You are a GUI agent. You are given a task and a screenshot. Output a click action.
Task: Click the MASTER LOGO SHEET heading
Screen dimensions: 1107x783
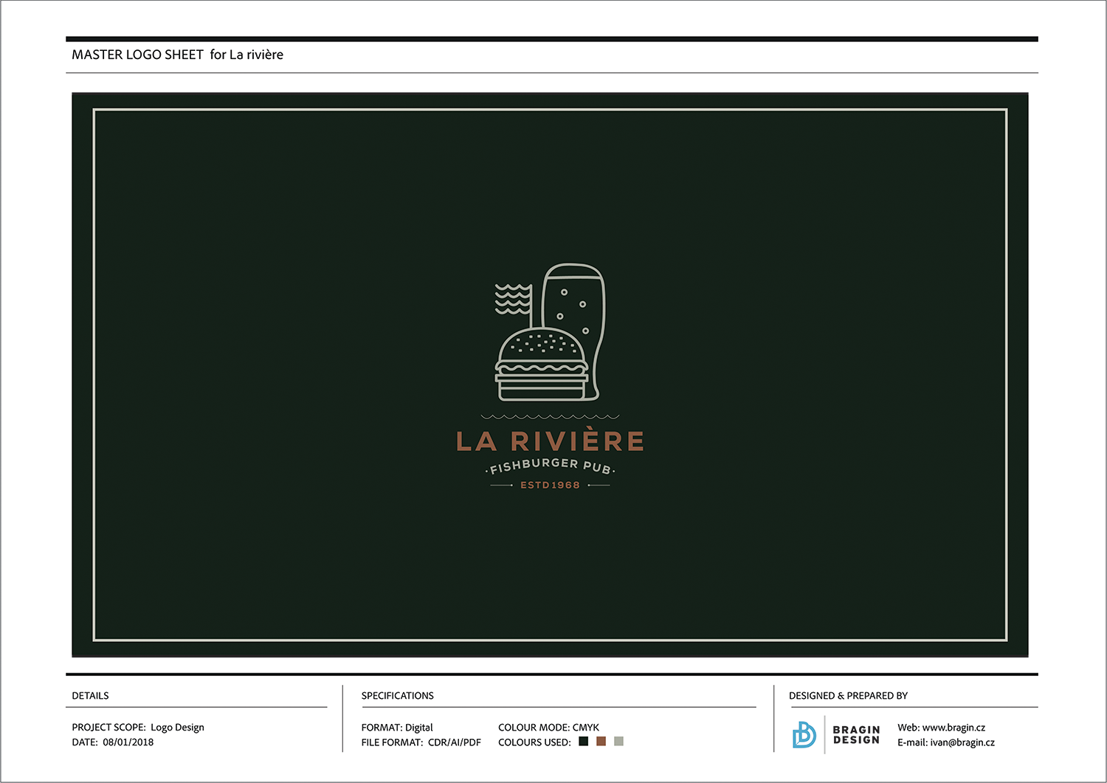click(x=137, y=55)
